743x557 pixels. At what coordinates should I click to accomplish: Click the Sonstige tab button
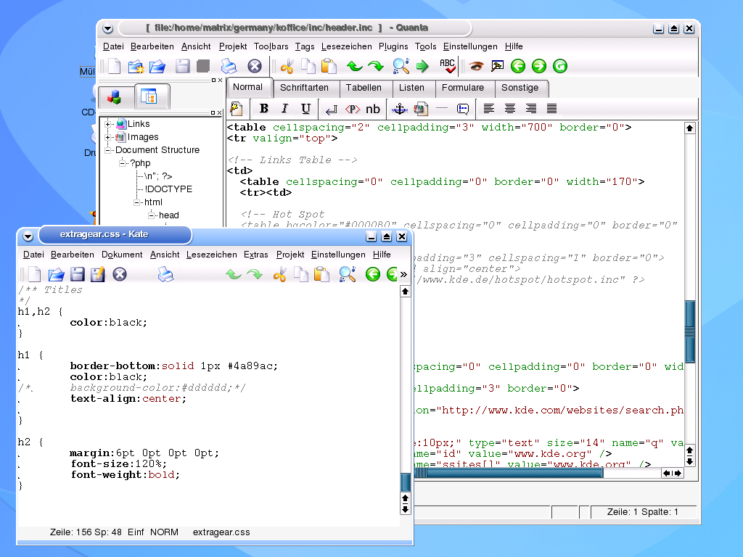520,88
